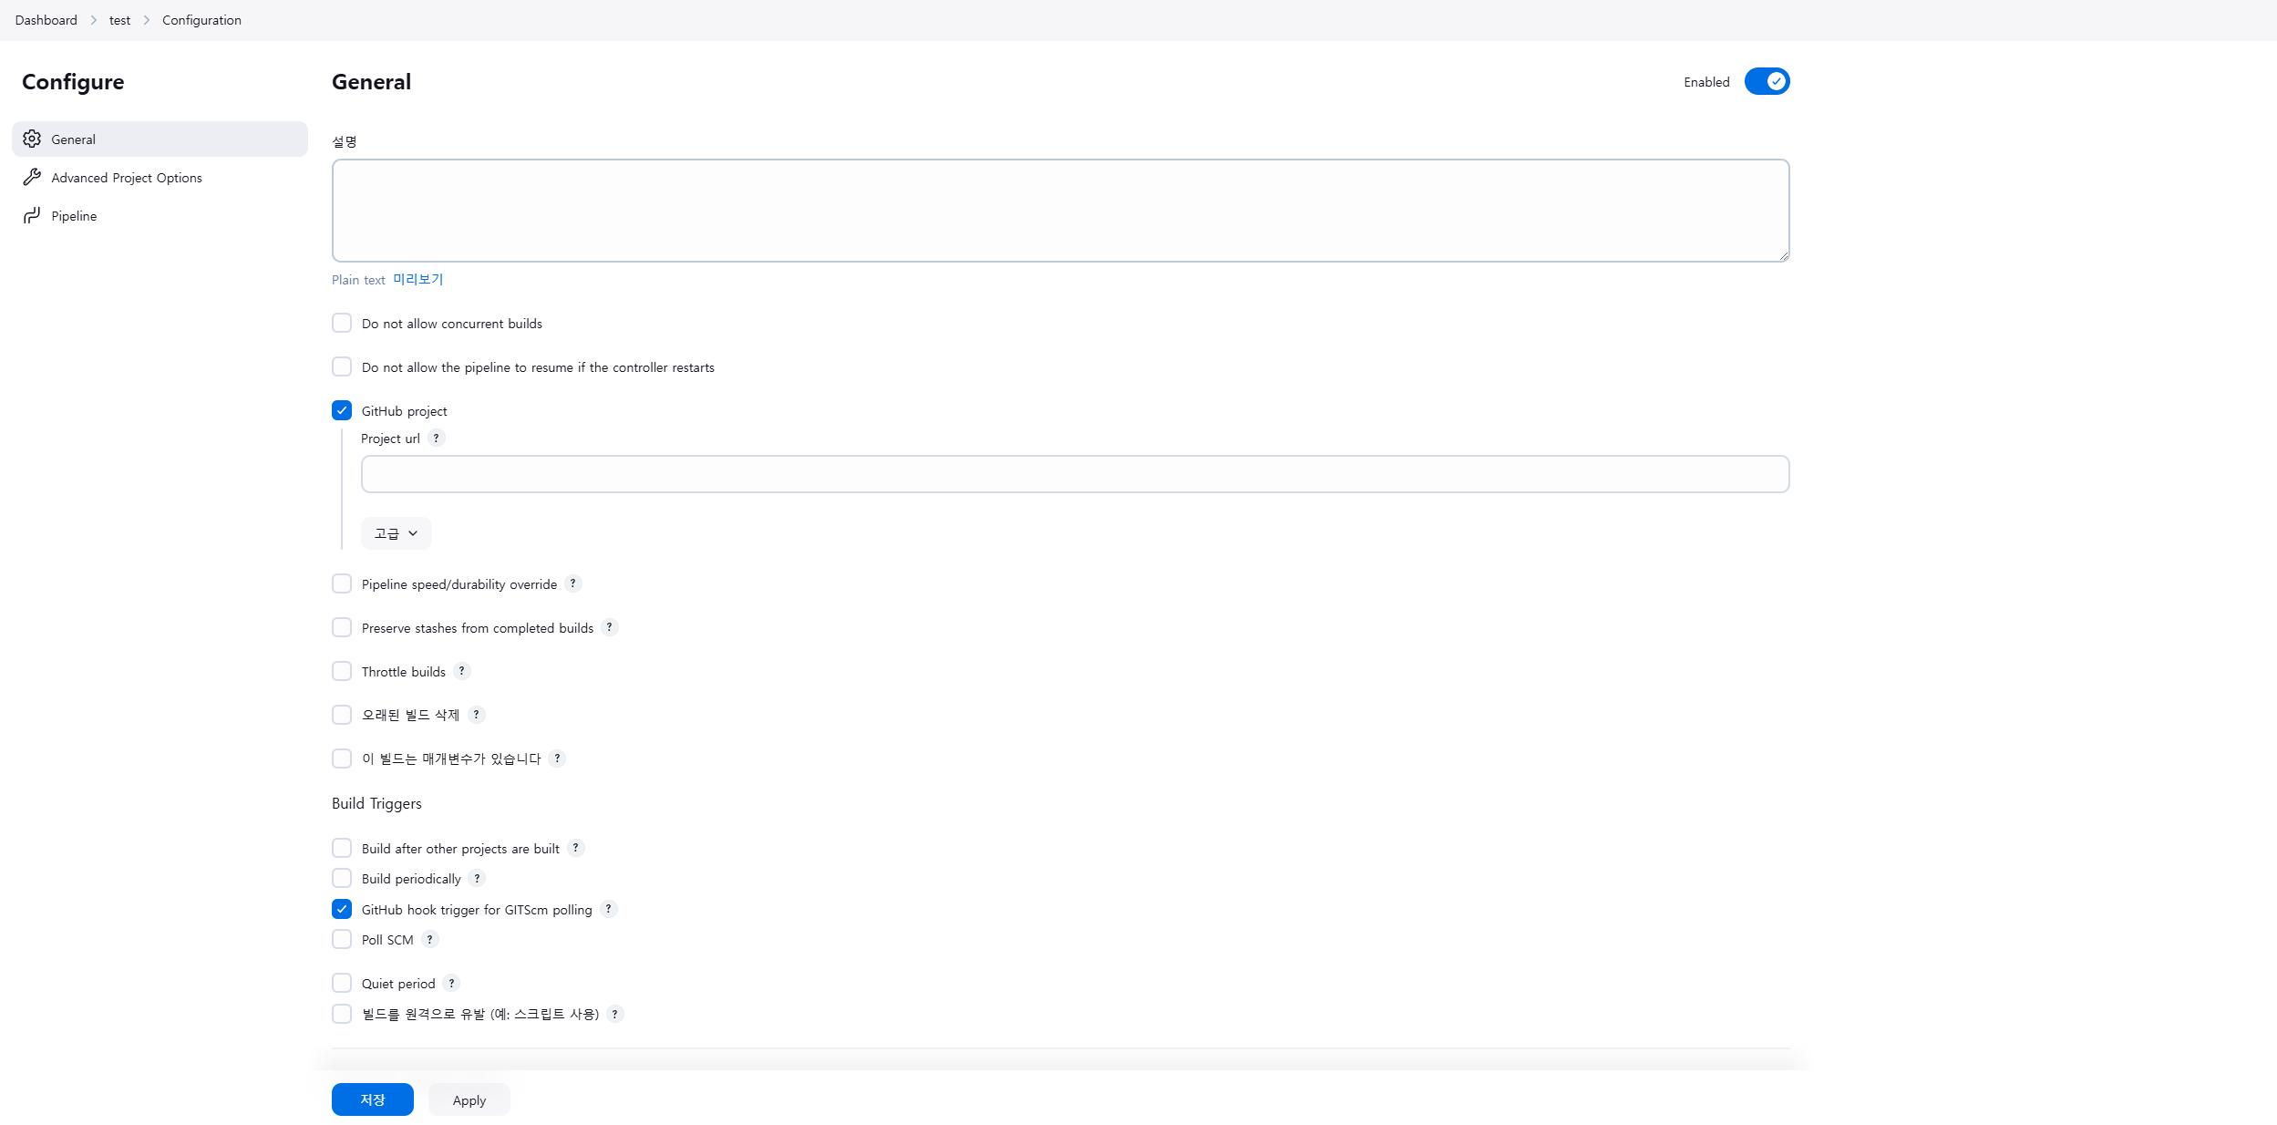Click the Advanced Project Options wrench icon
Image resolution: width=2277 pixels, height=1125 pixels.
pos(32,177)
